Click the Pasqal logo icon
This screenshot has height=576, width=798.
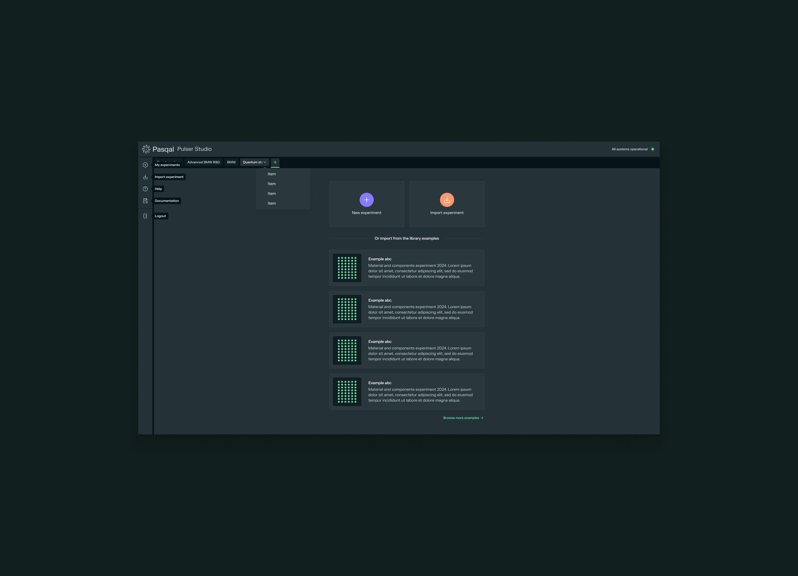(x=146, y=149)
